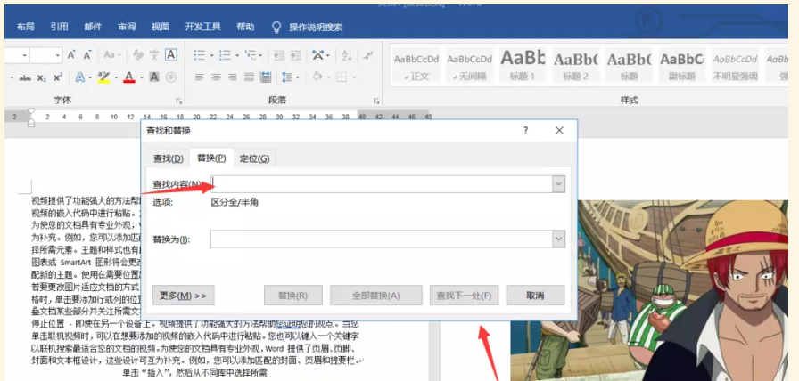The height and width of the screenshot is (381, 799).
Task: Apply the 无间隔 style
Action: (469, 65)
